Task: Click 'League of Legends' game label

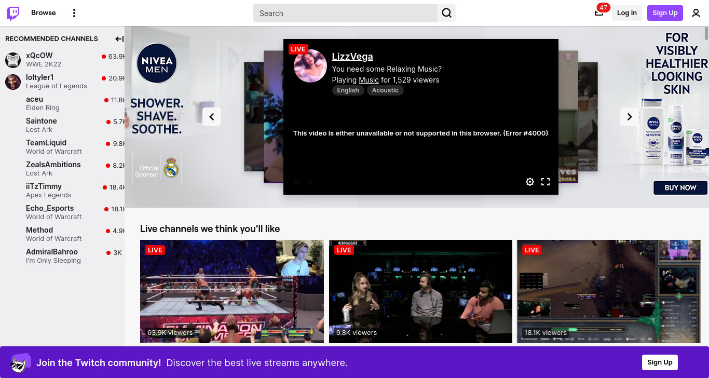Action: [x=57, y=86]
